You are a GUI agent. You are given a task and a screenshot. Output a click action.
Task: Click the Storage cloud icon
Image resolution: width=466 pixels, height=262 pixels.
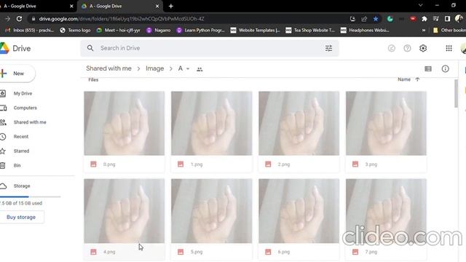click(3, 186)
